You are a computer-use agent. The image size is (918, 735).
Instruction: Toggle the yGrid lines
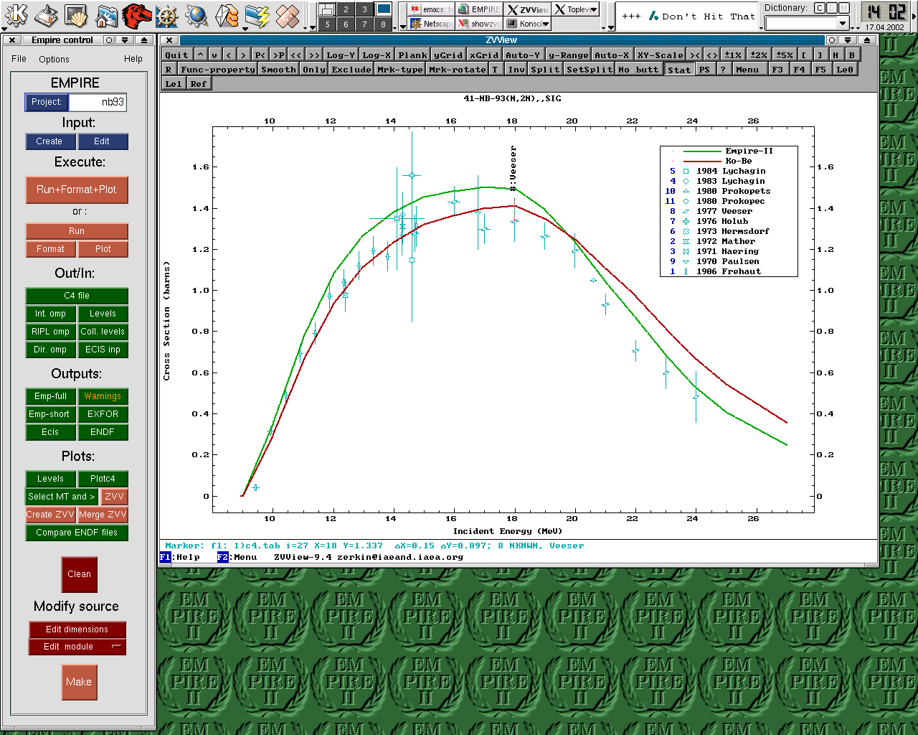click(448, 55)
